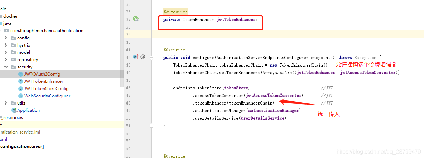
Task: Open JWTTokenEnhancer in the project tree
Action: coord(44,81)
